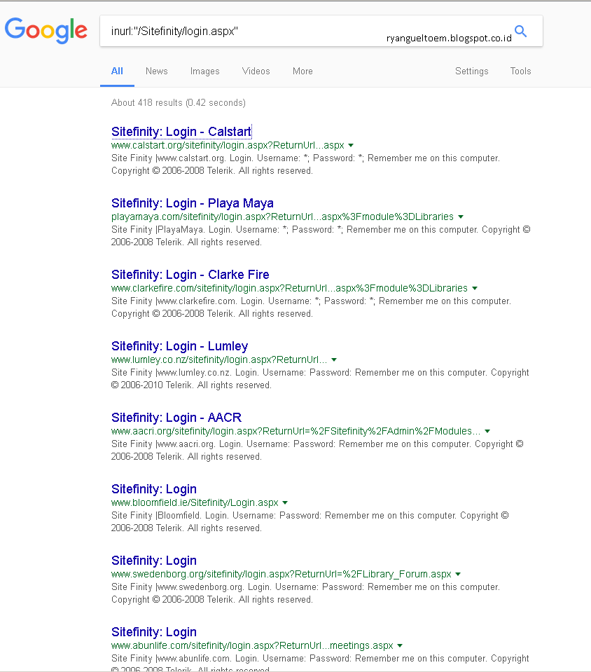Click the Calstart result snippet description
Viewport: 591px width, 672px height.
coord(305,165)
